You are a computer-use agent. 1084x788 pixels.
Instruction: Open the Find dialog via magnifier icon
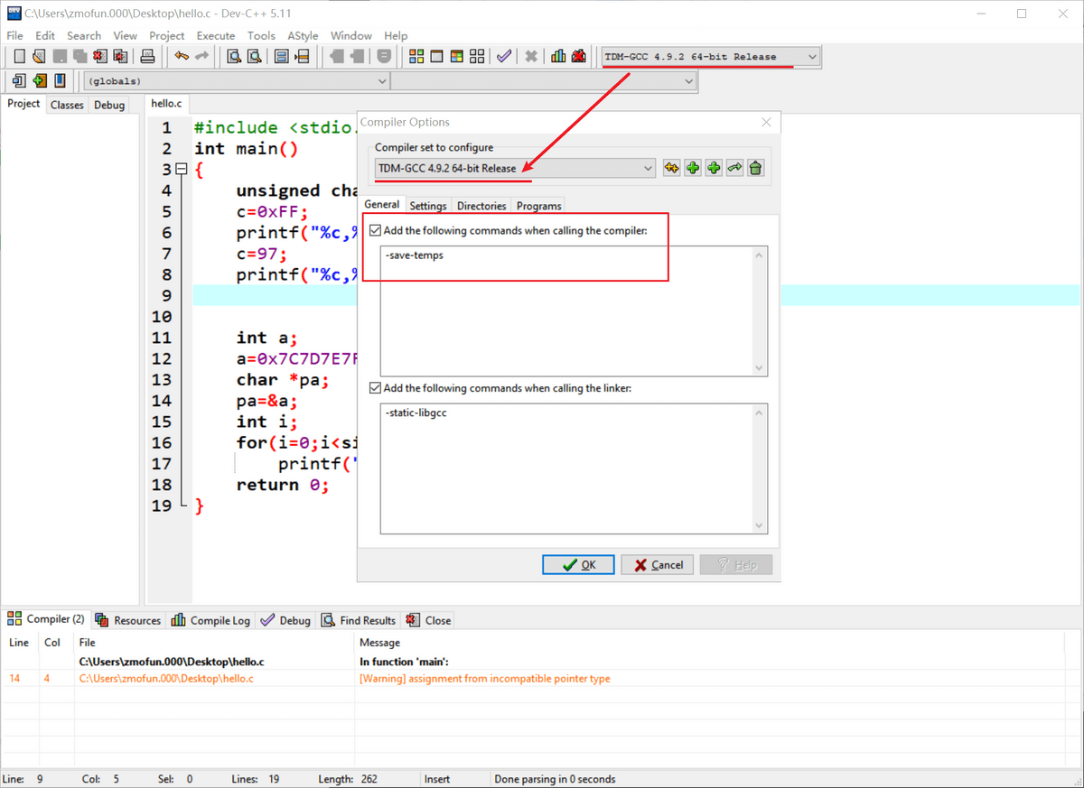tap(232, 56)
